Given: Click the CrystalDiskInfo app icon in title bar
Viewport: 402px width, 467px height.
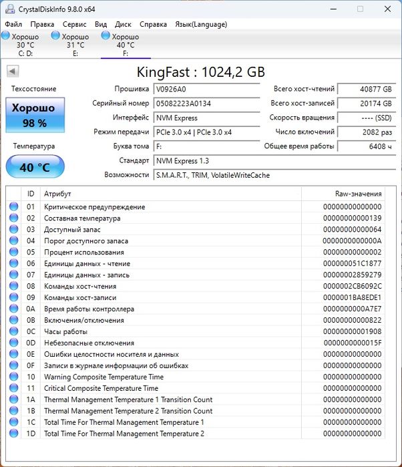Looking at the screenshot, I should (10, 9).
